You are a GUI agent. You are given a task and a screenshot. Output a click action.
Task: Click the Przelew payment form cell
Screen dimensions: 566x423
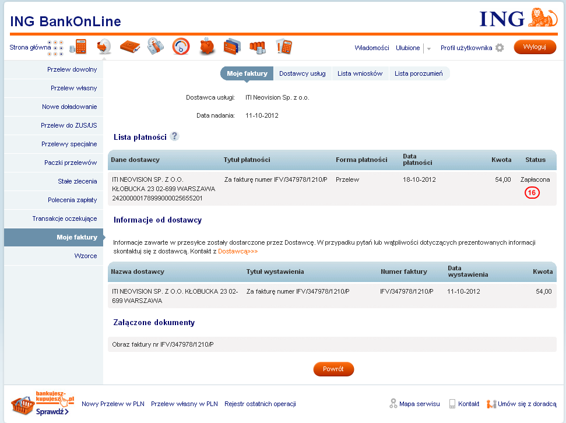347,179
